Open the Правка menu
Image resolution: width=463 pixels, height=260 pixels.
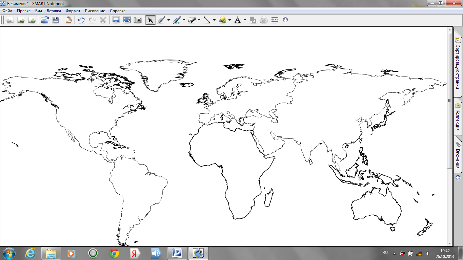click(x=24, y=11)
